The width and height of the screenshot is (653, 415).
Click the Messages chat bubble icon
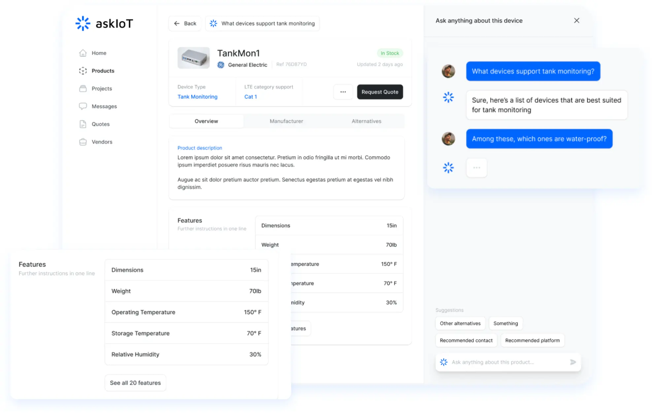tap(83, 106)
